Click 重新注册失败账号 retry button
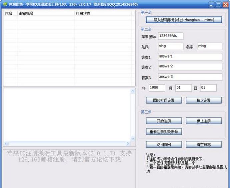Screen dimensions: 230x188 pos(164,131)
